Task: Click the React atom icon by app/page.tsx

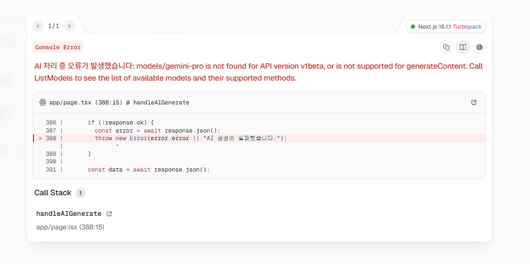Action: [x=43, y=102]
